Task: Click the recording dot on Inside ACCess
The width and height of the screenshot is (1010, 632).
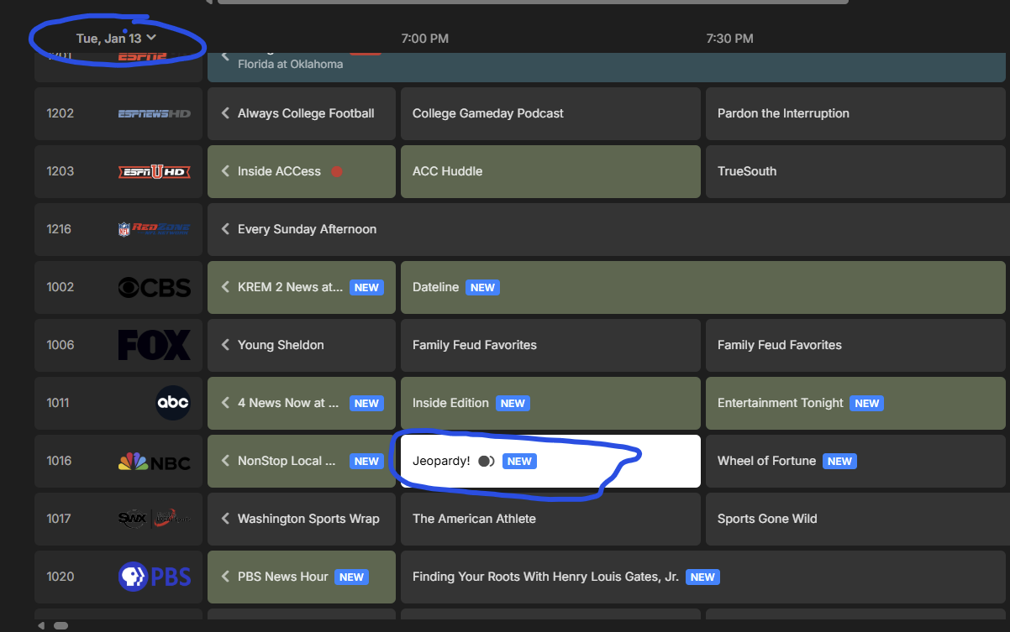Action: click(x=337, y=171)
